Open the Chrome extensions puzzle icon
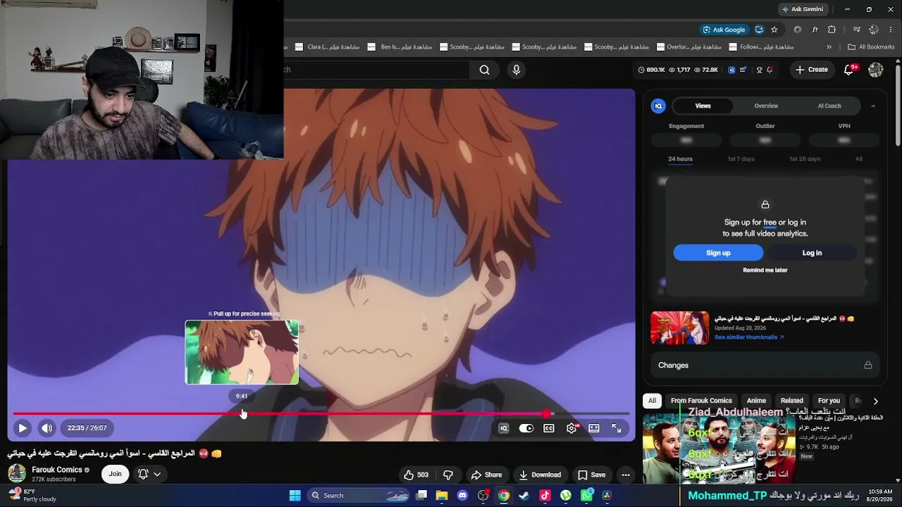902x507 pixels. coord(832,30)
